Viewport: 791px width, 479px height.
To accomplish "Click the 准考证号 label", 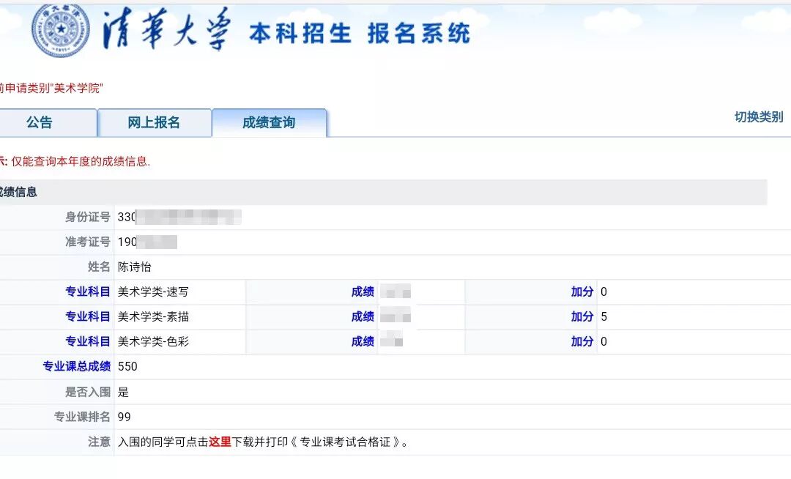I will 88,242.
